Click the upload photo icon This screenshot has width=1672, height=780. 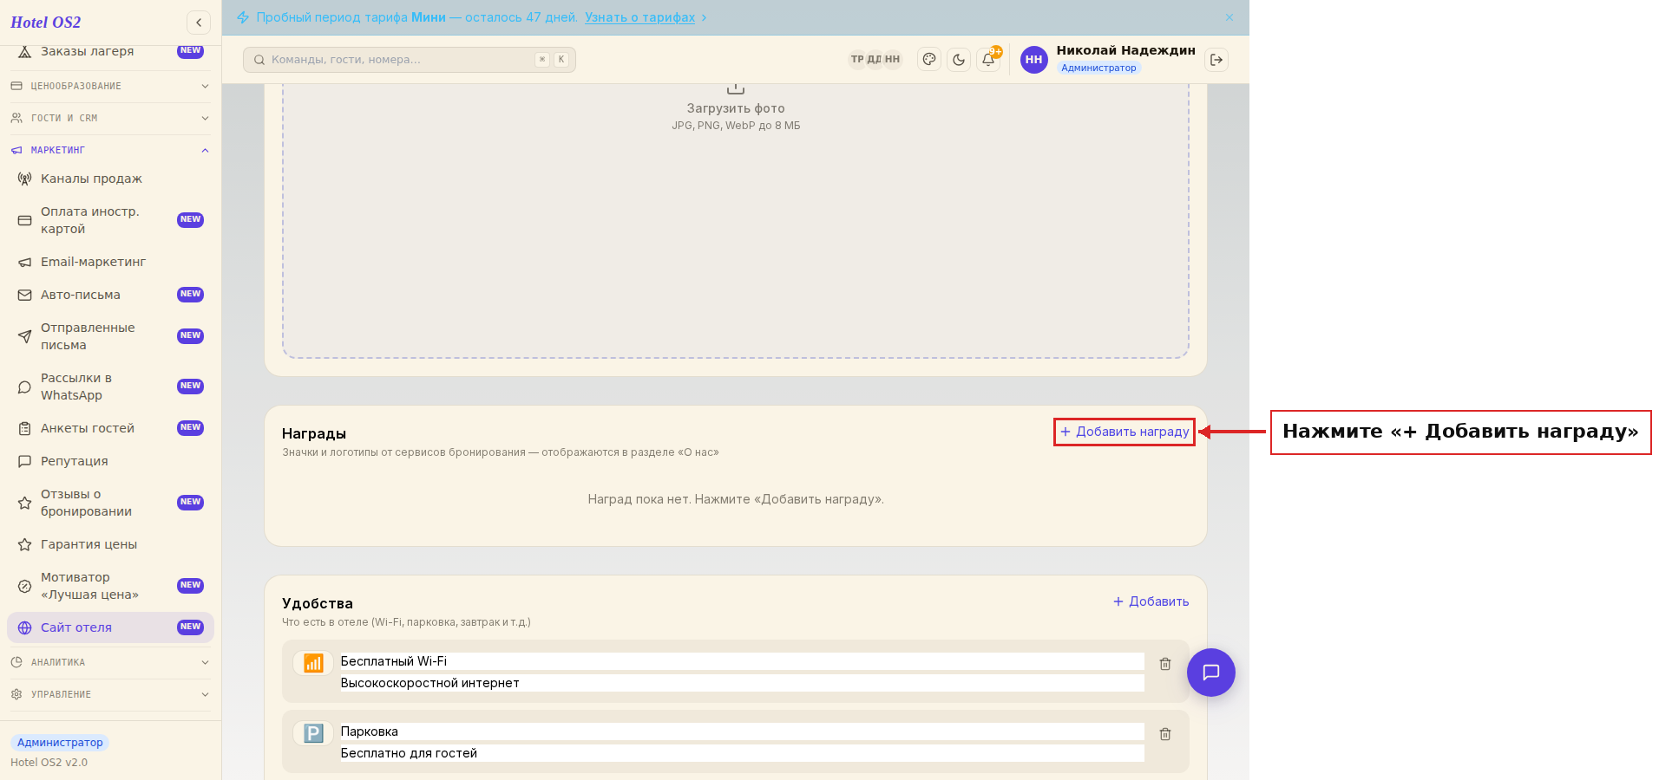tap(736, 88)
